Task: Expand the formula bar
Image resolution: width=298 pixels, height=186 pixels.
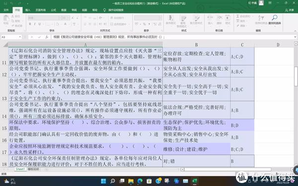Action: pos(295,37)
